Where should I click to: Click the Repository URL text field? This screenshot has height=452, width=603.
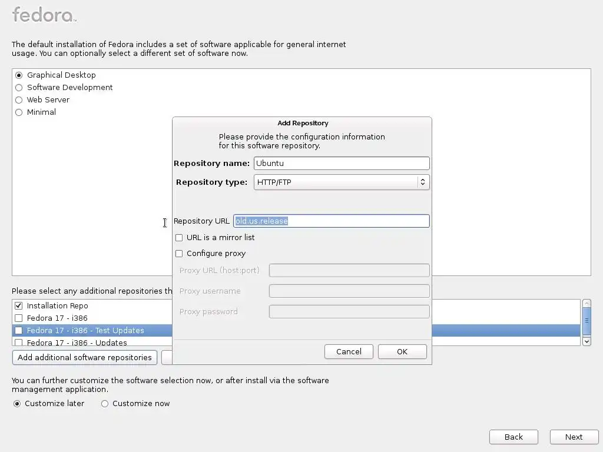331,221
